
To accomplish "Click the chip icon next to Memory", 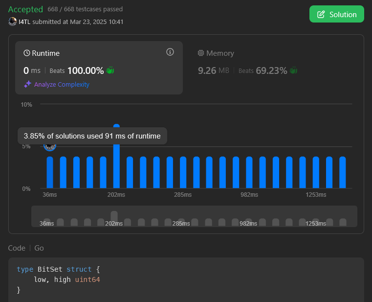I will [201, 53].
